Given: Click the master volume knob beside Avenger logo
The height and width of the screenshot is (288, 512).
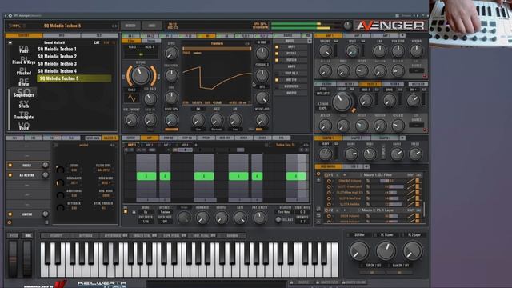Looking at the screenshot, I should point(348,26).
